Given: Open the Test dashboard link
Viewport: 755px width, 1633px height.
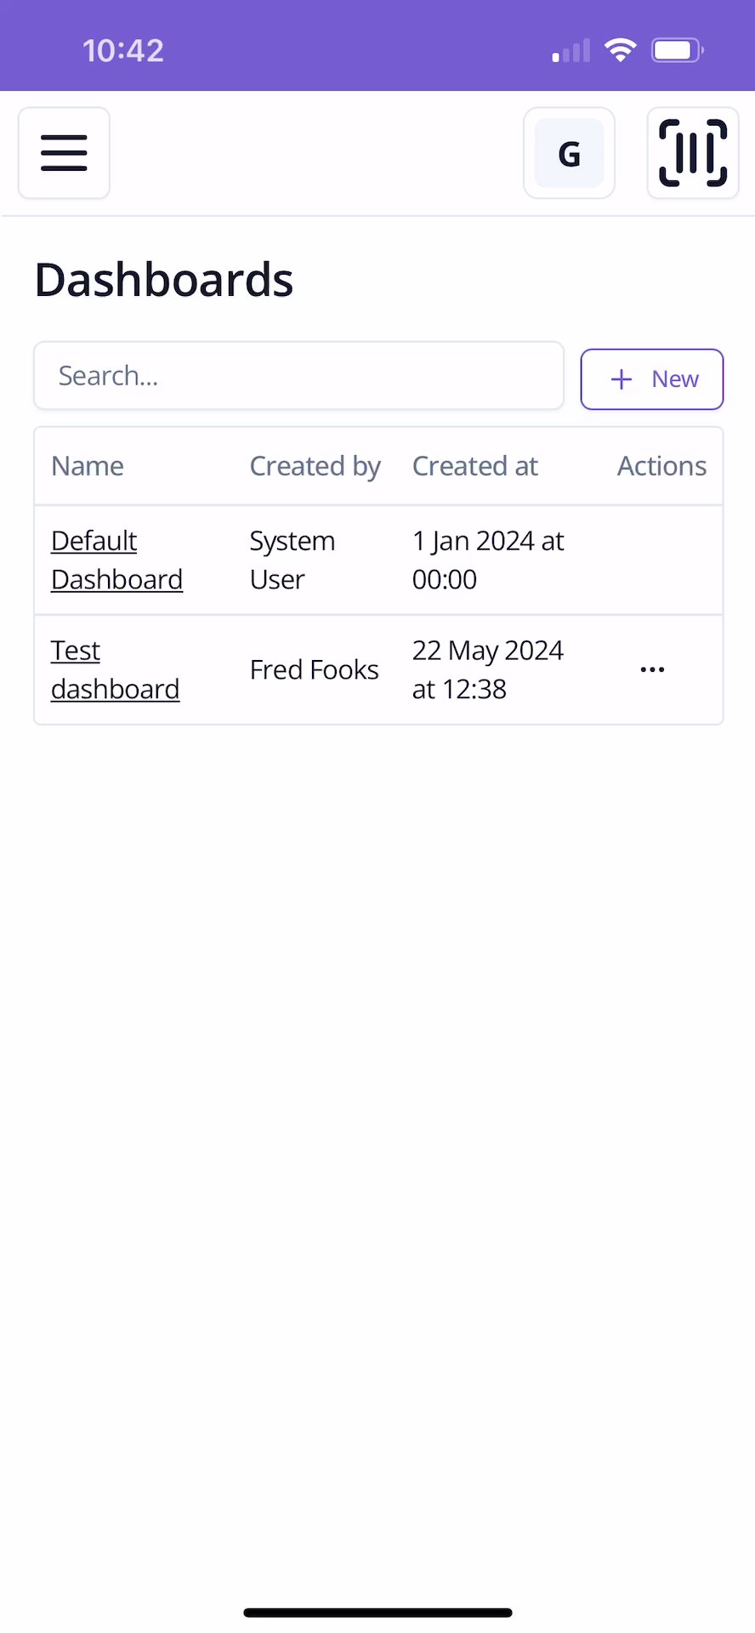Looking at the screenshot, I should 115,669.
